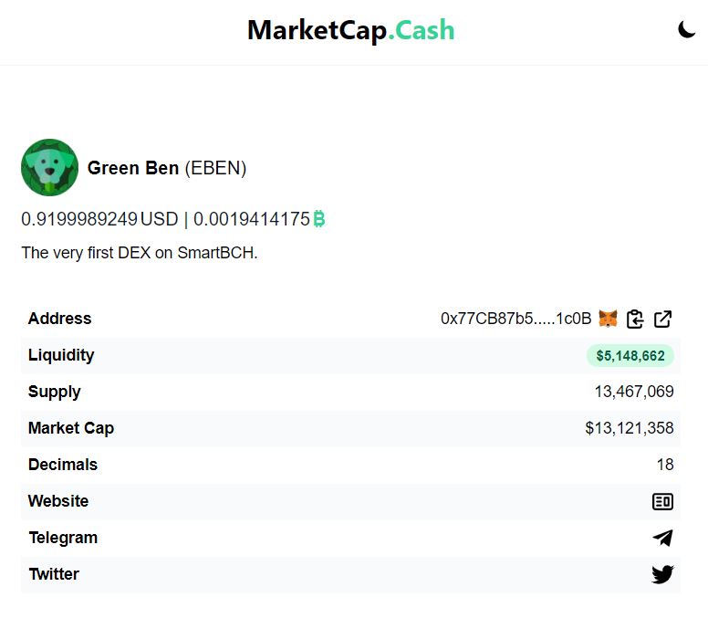
Task: Click the Green Ben (EBEN) title
Action: pos(167,168)
